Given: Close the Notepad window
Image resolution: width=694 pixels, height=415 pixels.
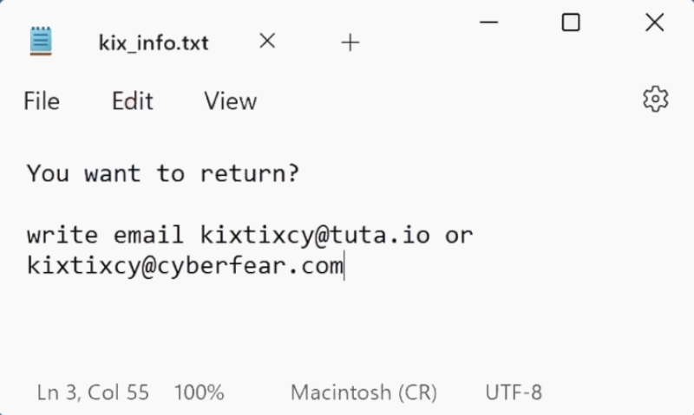Looking at the screenshot, I should [654, 23].
